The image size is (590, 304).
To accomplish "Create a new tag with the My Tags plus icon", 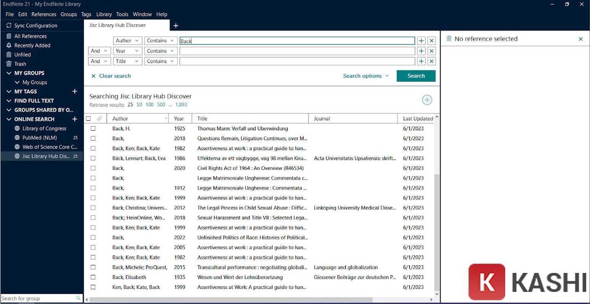I will 75,91.
